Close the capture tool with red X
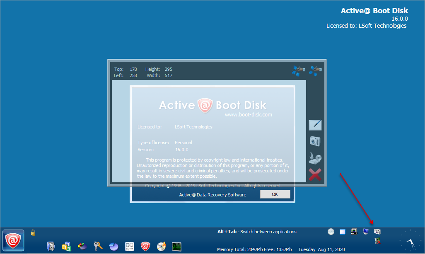This screenshot has width=425, height=254. pos(315,174)
